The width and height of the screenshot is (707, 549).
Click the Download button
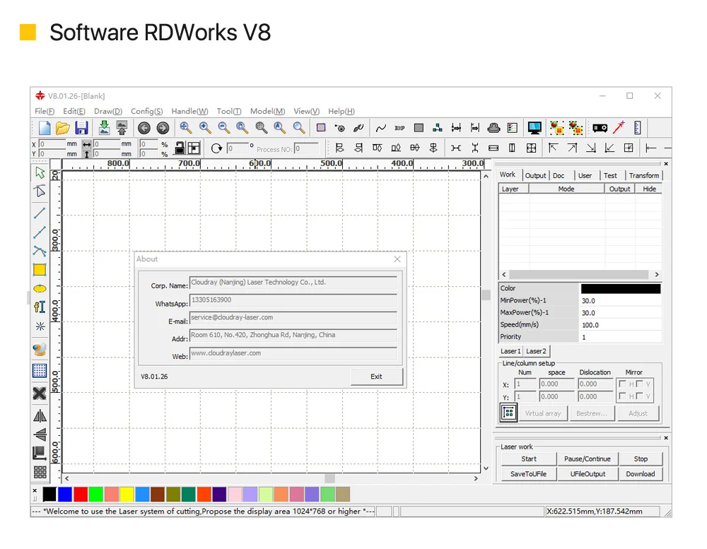[x=641, y=473]
